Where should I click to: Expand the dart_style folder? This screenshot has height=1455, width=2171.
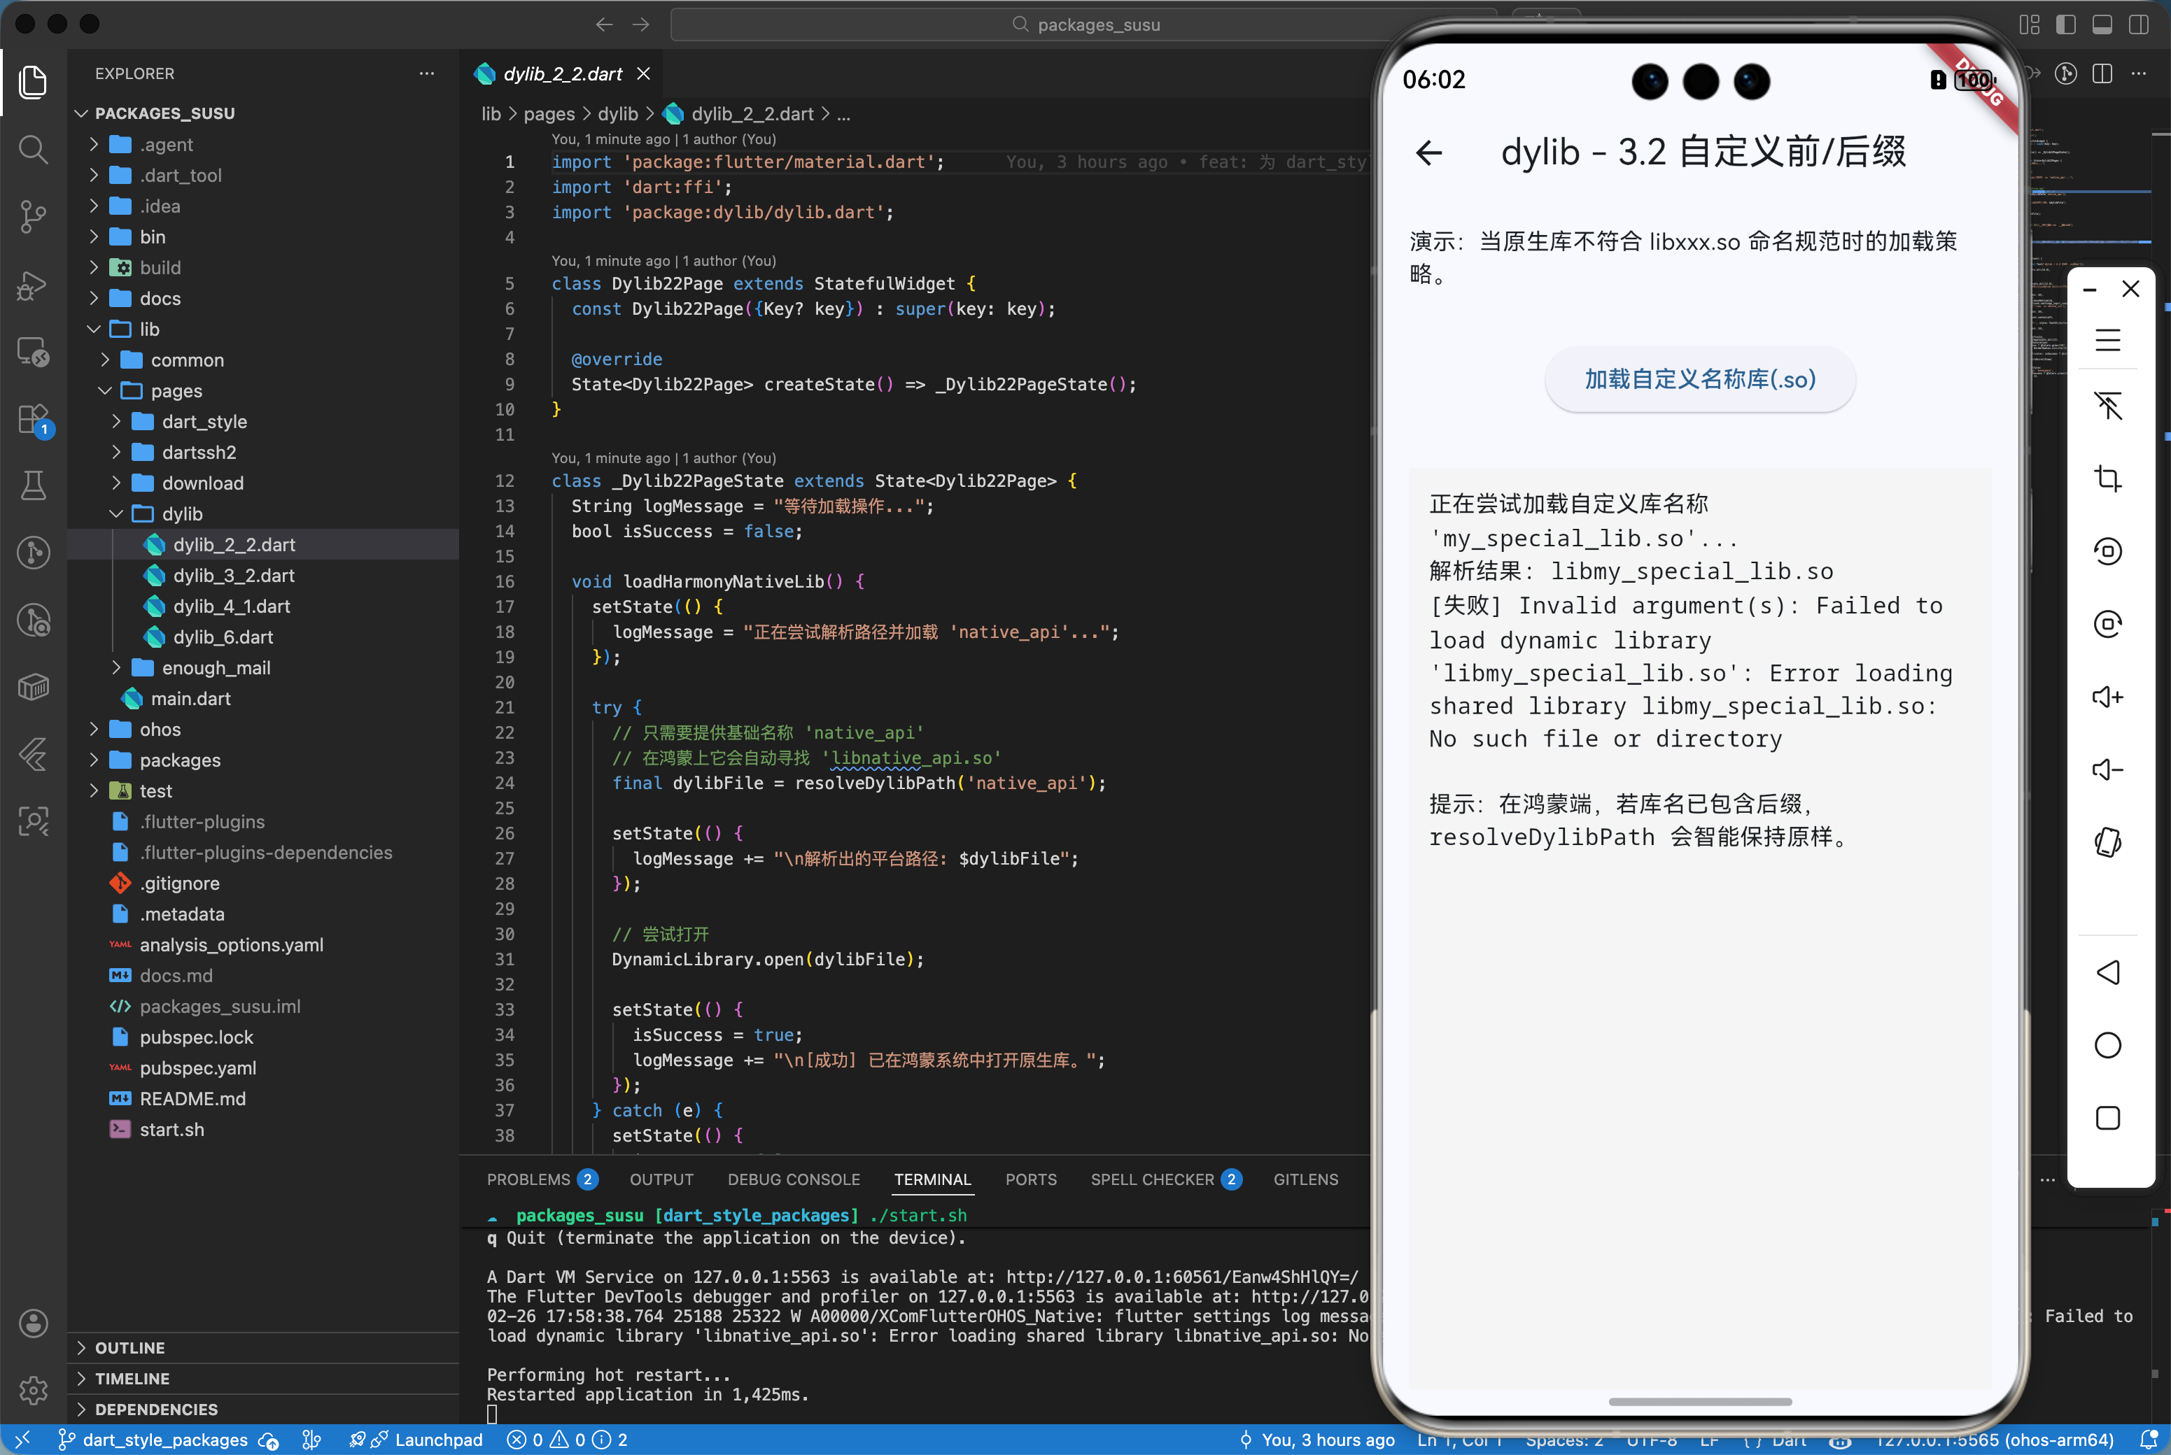pos(204,421)
